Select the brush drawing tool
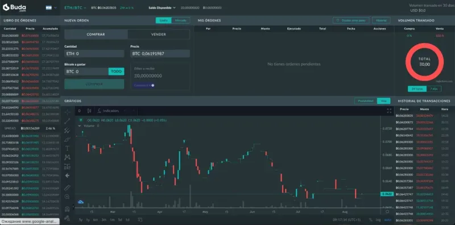The height and width of the screenshot is (225, 455). (x=67, y=139)
